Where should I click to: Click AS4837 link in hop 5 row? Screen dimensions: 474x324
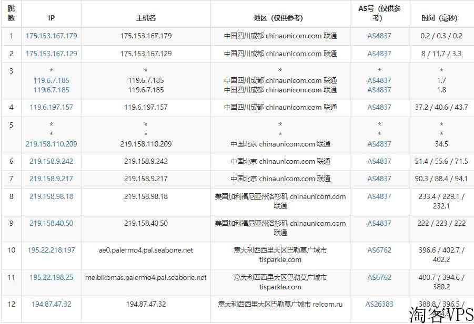pyautogui.click(x=379, y=144)
